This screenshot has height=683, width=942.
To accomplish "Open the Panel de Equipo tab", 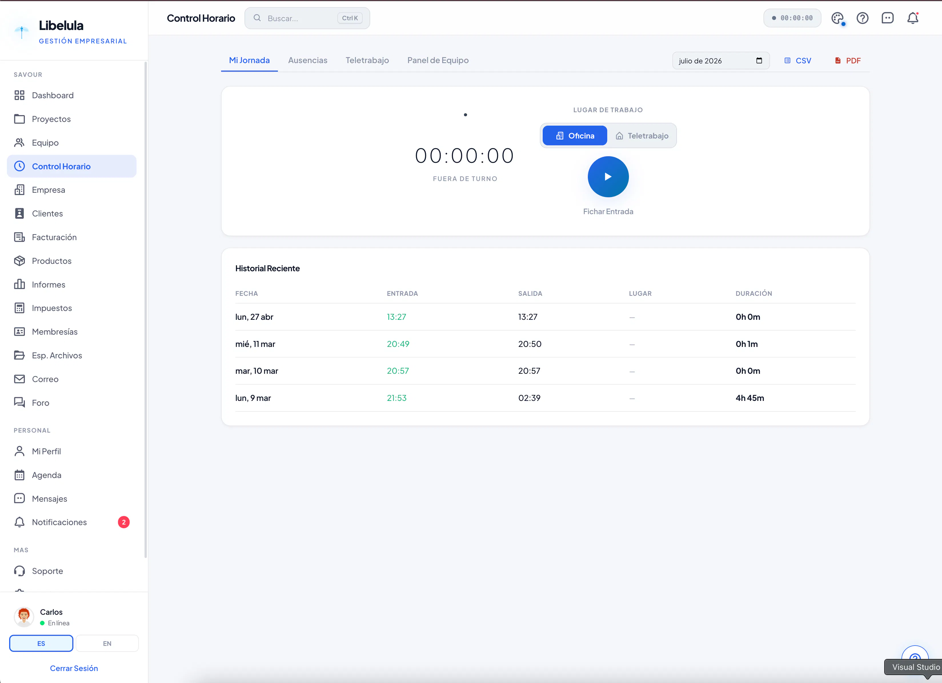I will coord(438,60).
